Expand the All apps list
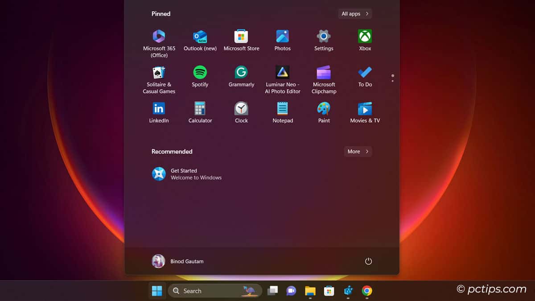Viewport: 535px width, 301px height. (354, 13)
